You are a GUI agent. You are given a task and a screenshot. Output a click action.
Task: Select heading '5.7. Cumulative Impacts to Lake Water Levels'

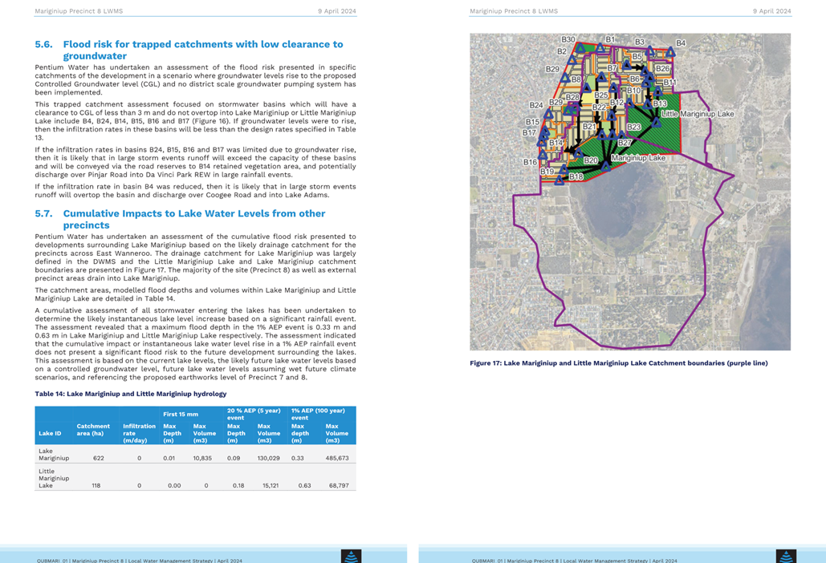pyautogui.click(x=180, y=220)
